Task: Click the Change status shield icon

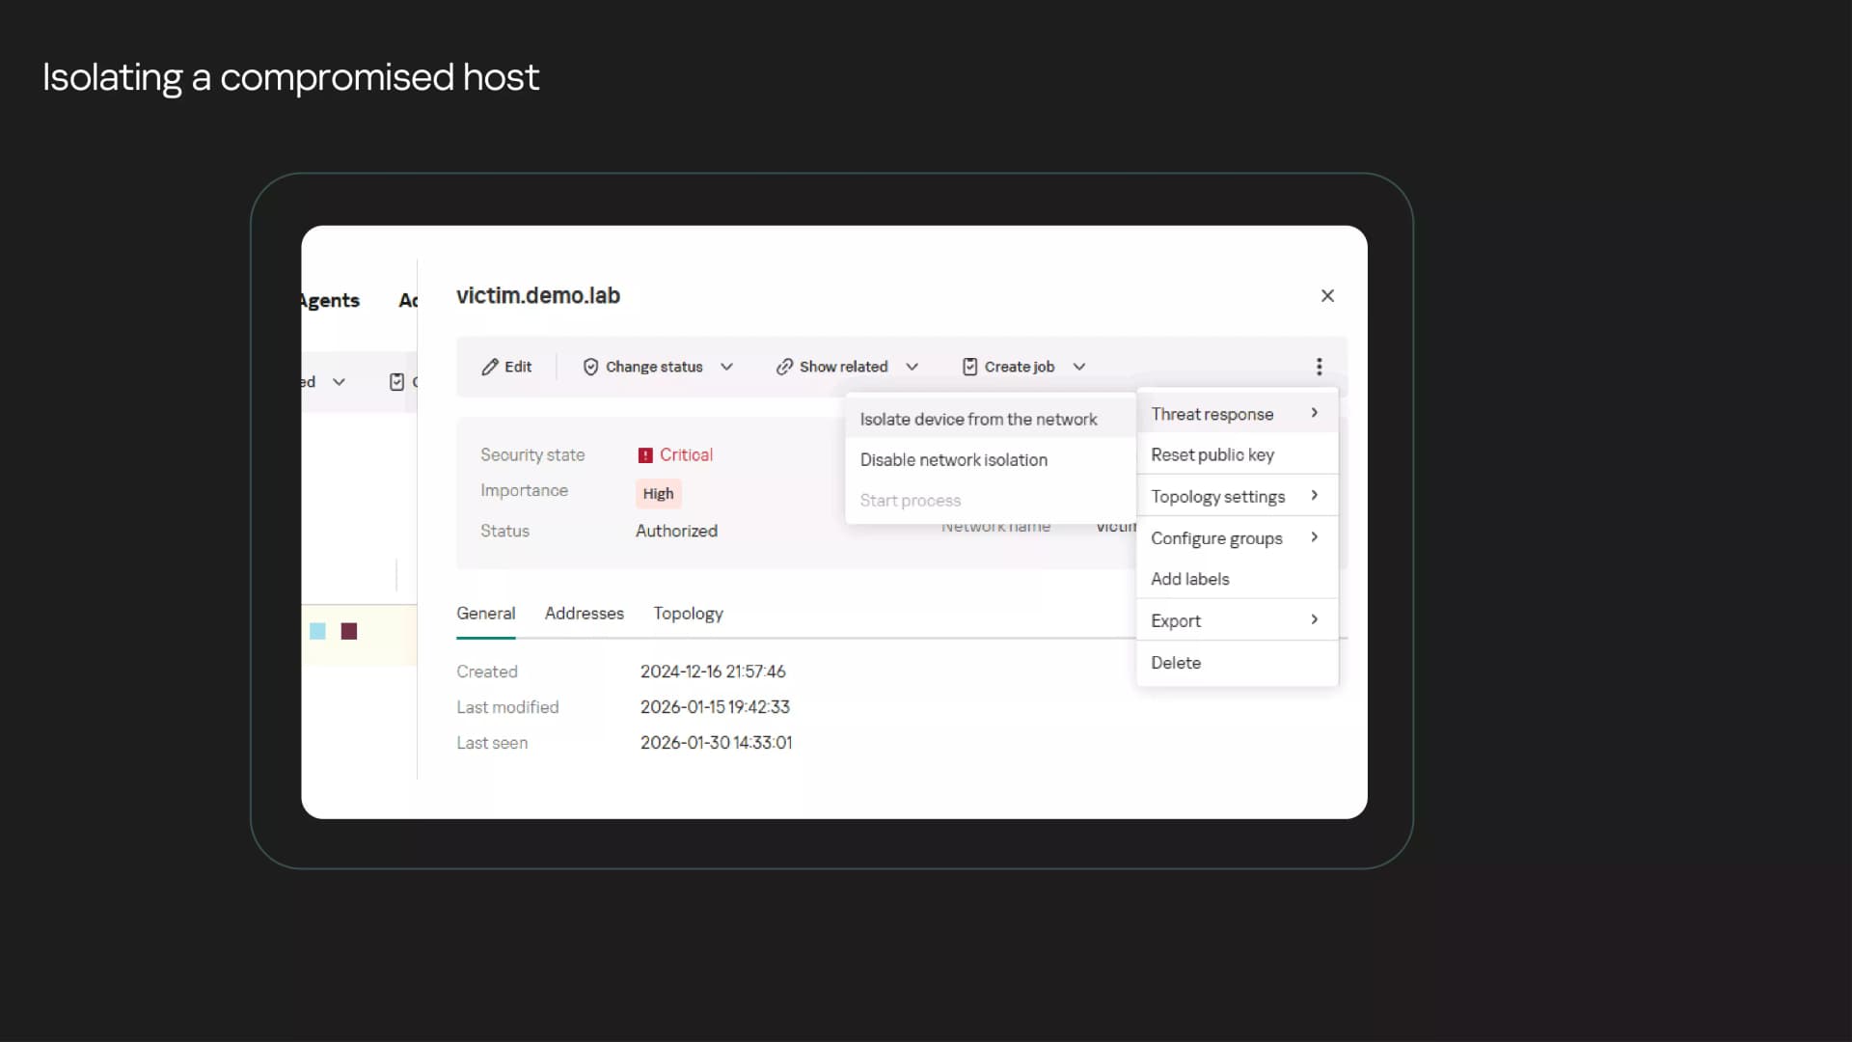Action: coord(590,367)
